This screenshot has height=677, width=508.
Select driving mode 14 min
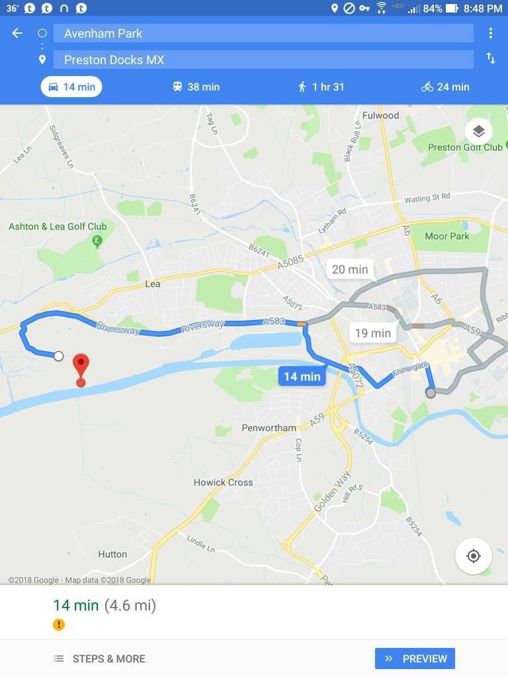(x=71, y=87)
